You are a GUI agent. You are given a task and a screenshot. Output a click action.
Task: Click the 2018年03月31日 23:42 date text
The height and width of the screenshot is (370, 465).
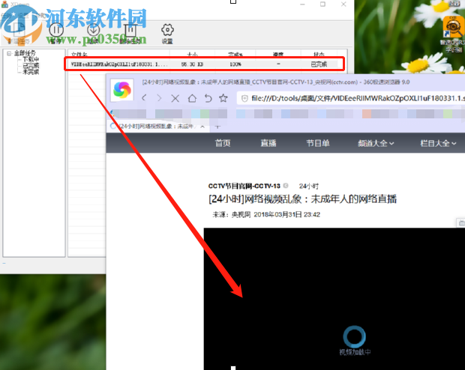[286, 214]
